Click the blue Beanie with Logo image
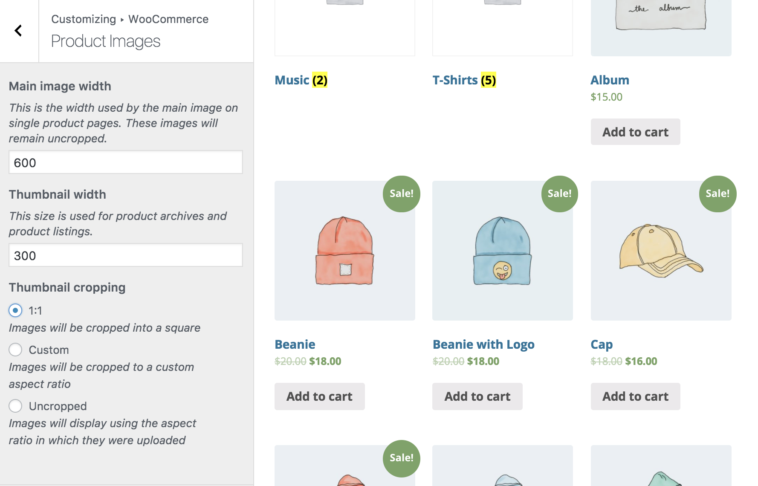Screen dimensions: 758x486 pos(502,251)
